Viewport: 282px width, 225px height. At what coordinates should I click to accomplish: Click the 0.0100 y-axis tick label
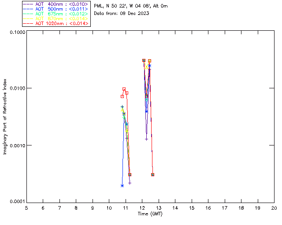pos(18,88)
